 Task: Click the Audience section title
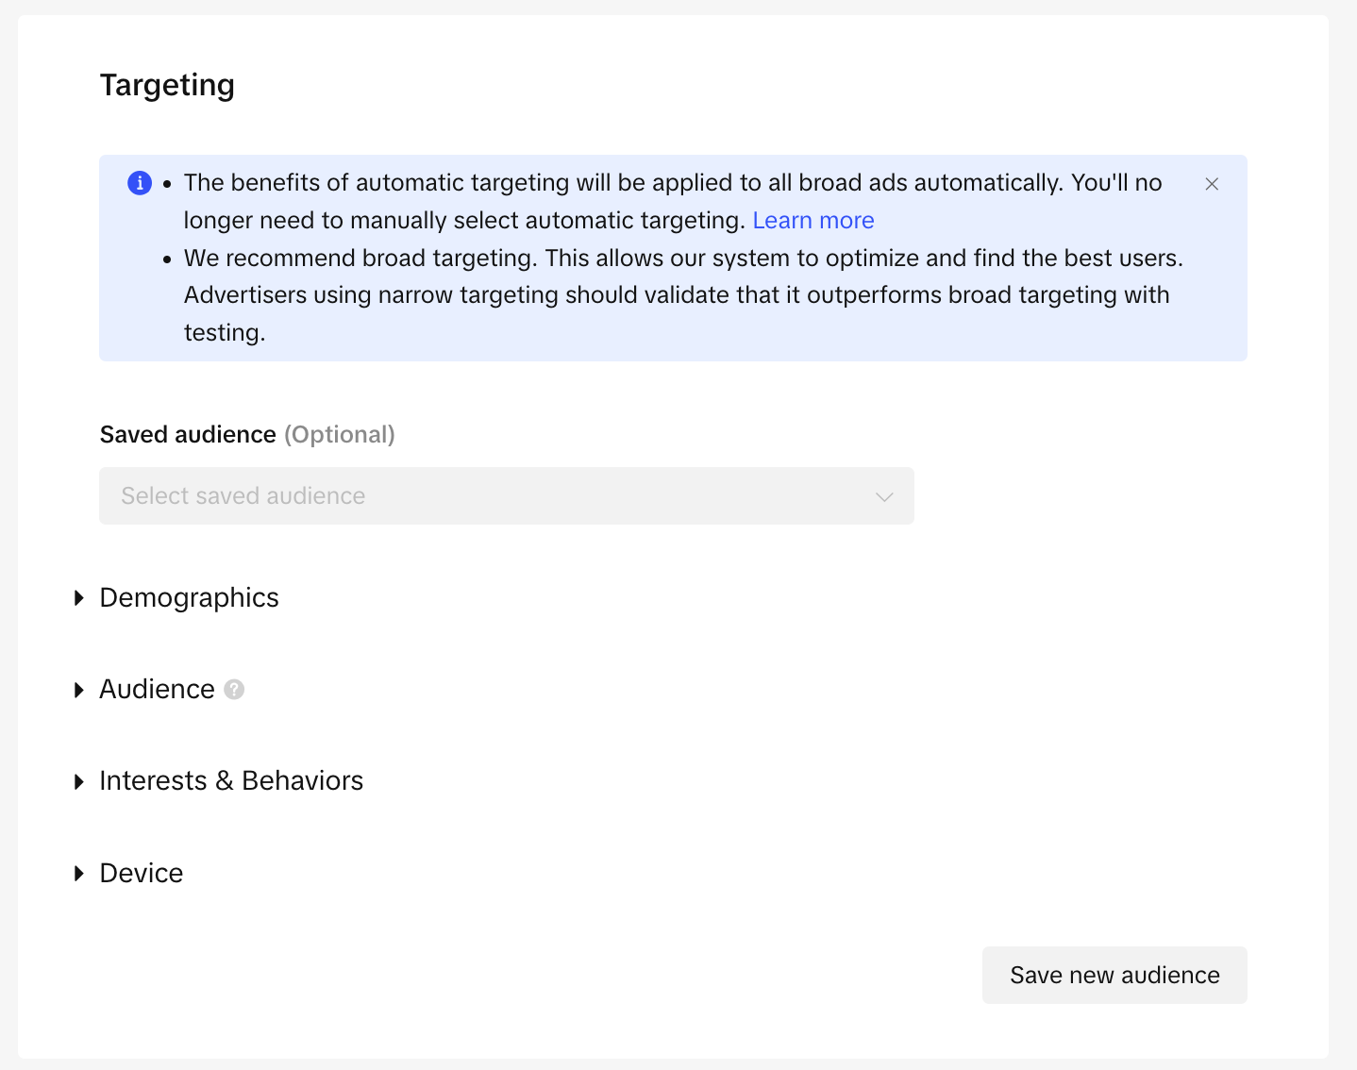pos(157,690)
